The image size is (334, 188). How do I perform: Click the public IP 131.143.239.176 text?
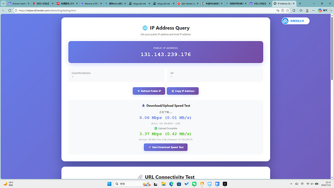(x=166, y=54)
